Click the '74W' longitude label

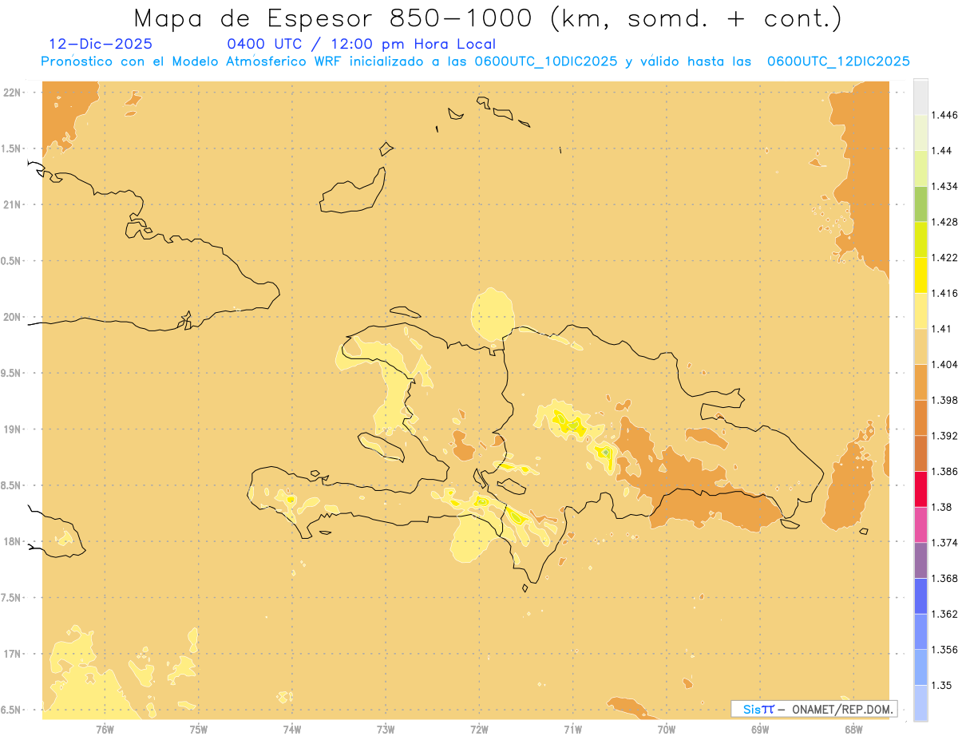tap(292, 730)
